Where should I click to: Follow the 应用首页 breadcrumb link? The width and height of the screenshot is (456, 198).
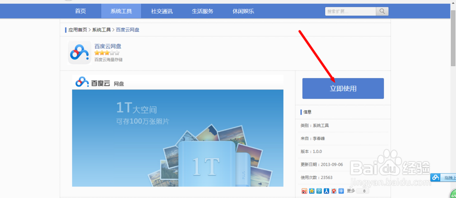click(78, 30)
